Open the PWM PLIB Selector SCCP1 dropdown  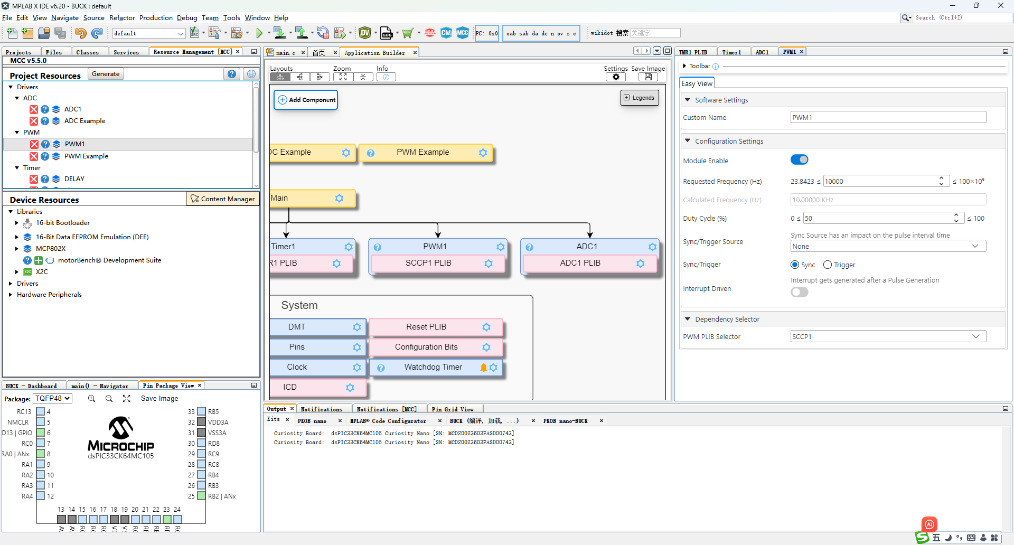coord(888,336)
